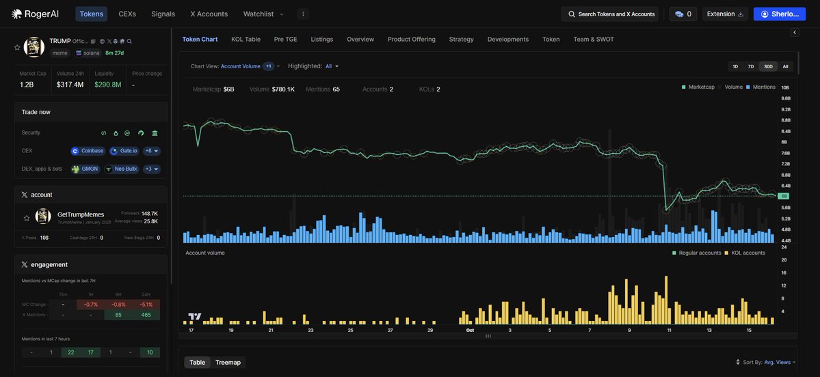
Task: Click the X logo in account panel header
Action: 25,195
